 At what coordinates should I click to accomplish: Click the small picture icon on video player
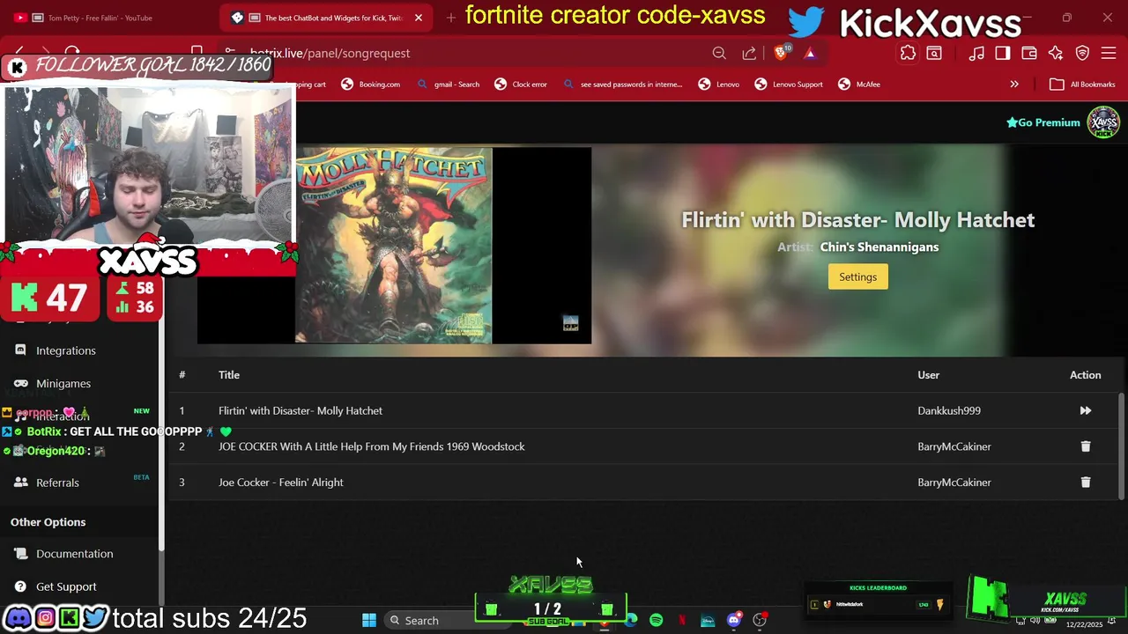(x=570, y=323)
